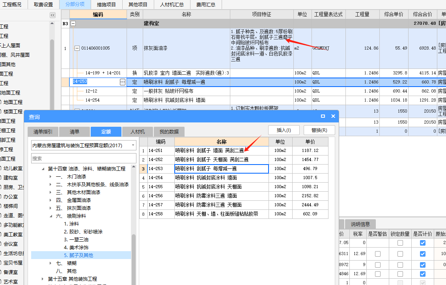Select quota row 14-258 板缝粘贴胶带
446x285 pixels.
tap(234, 214)
